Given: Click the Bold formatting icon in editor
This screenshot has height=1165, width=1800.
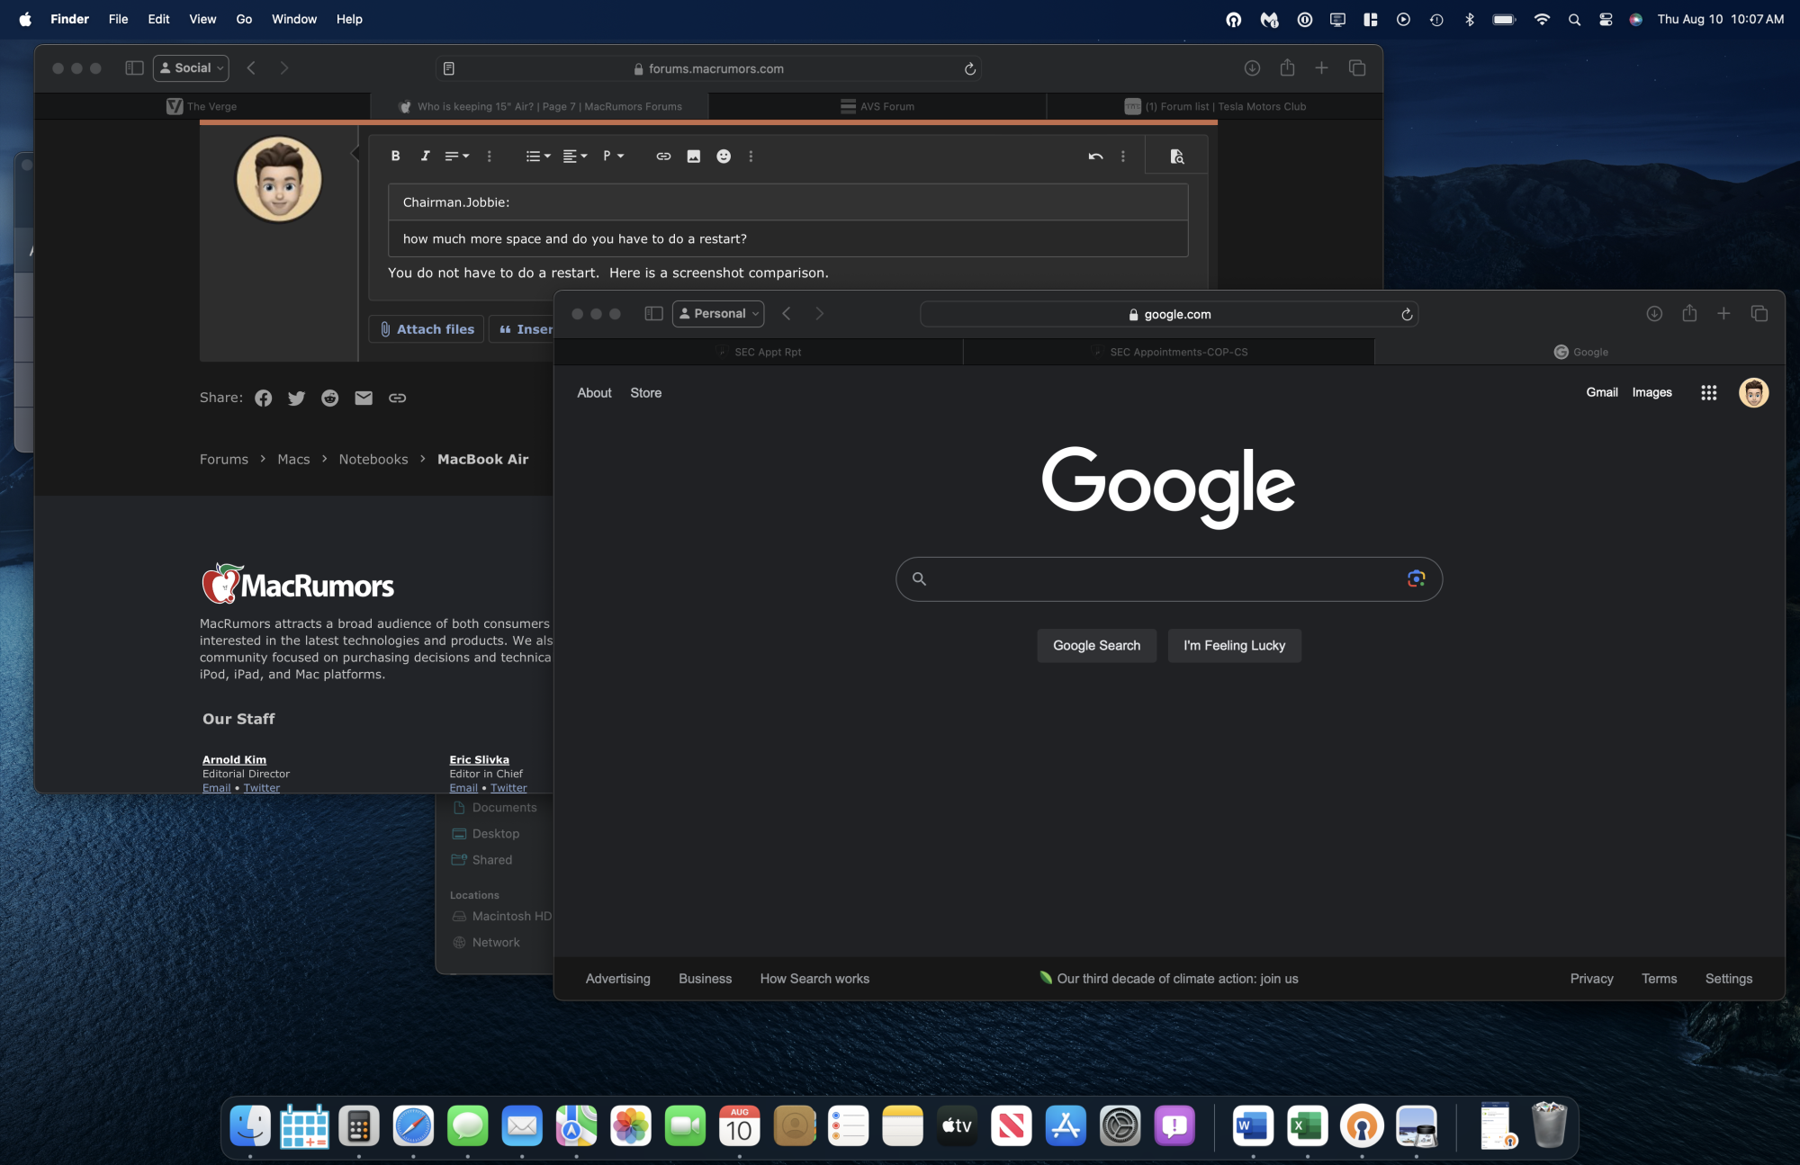Looking at the screenshot, I should pyautogui.click(x=395, y=156).
